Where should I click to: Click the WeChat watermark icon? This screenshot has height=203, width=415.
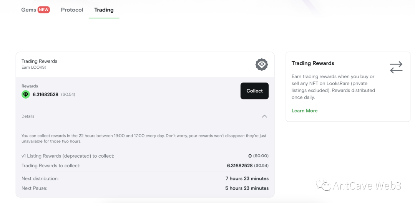[x=324, y=186]
